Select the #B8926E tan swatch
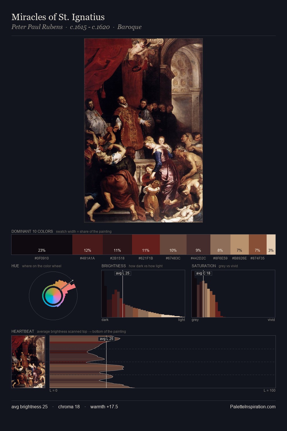 click(240, 245)
